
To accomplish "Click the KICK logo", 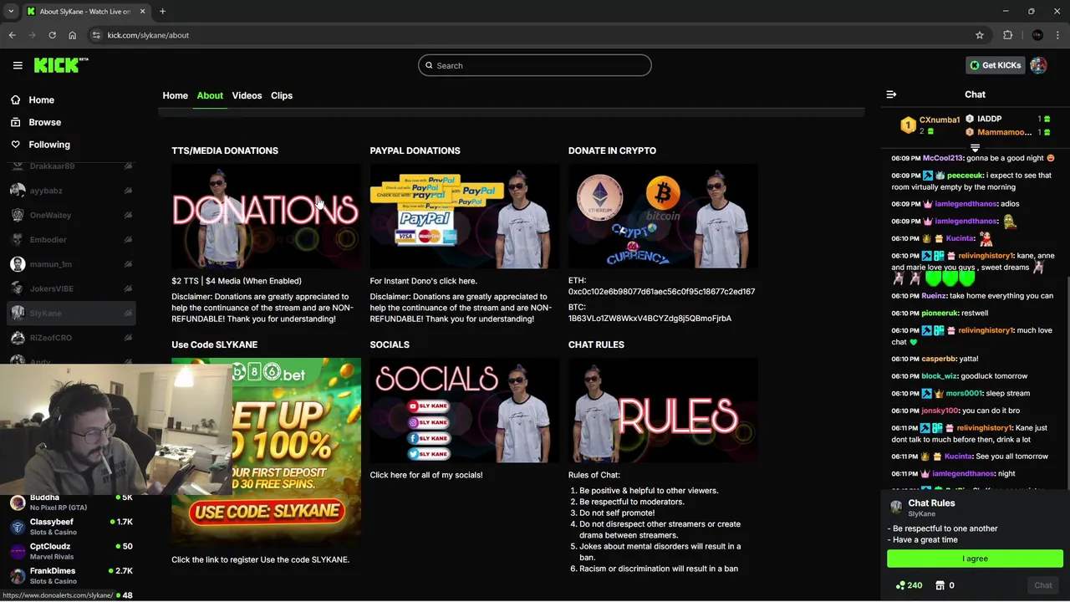I will [61, 65].
